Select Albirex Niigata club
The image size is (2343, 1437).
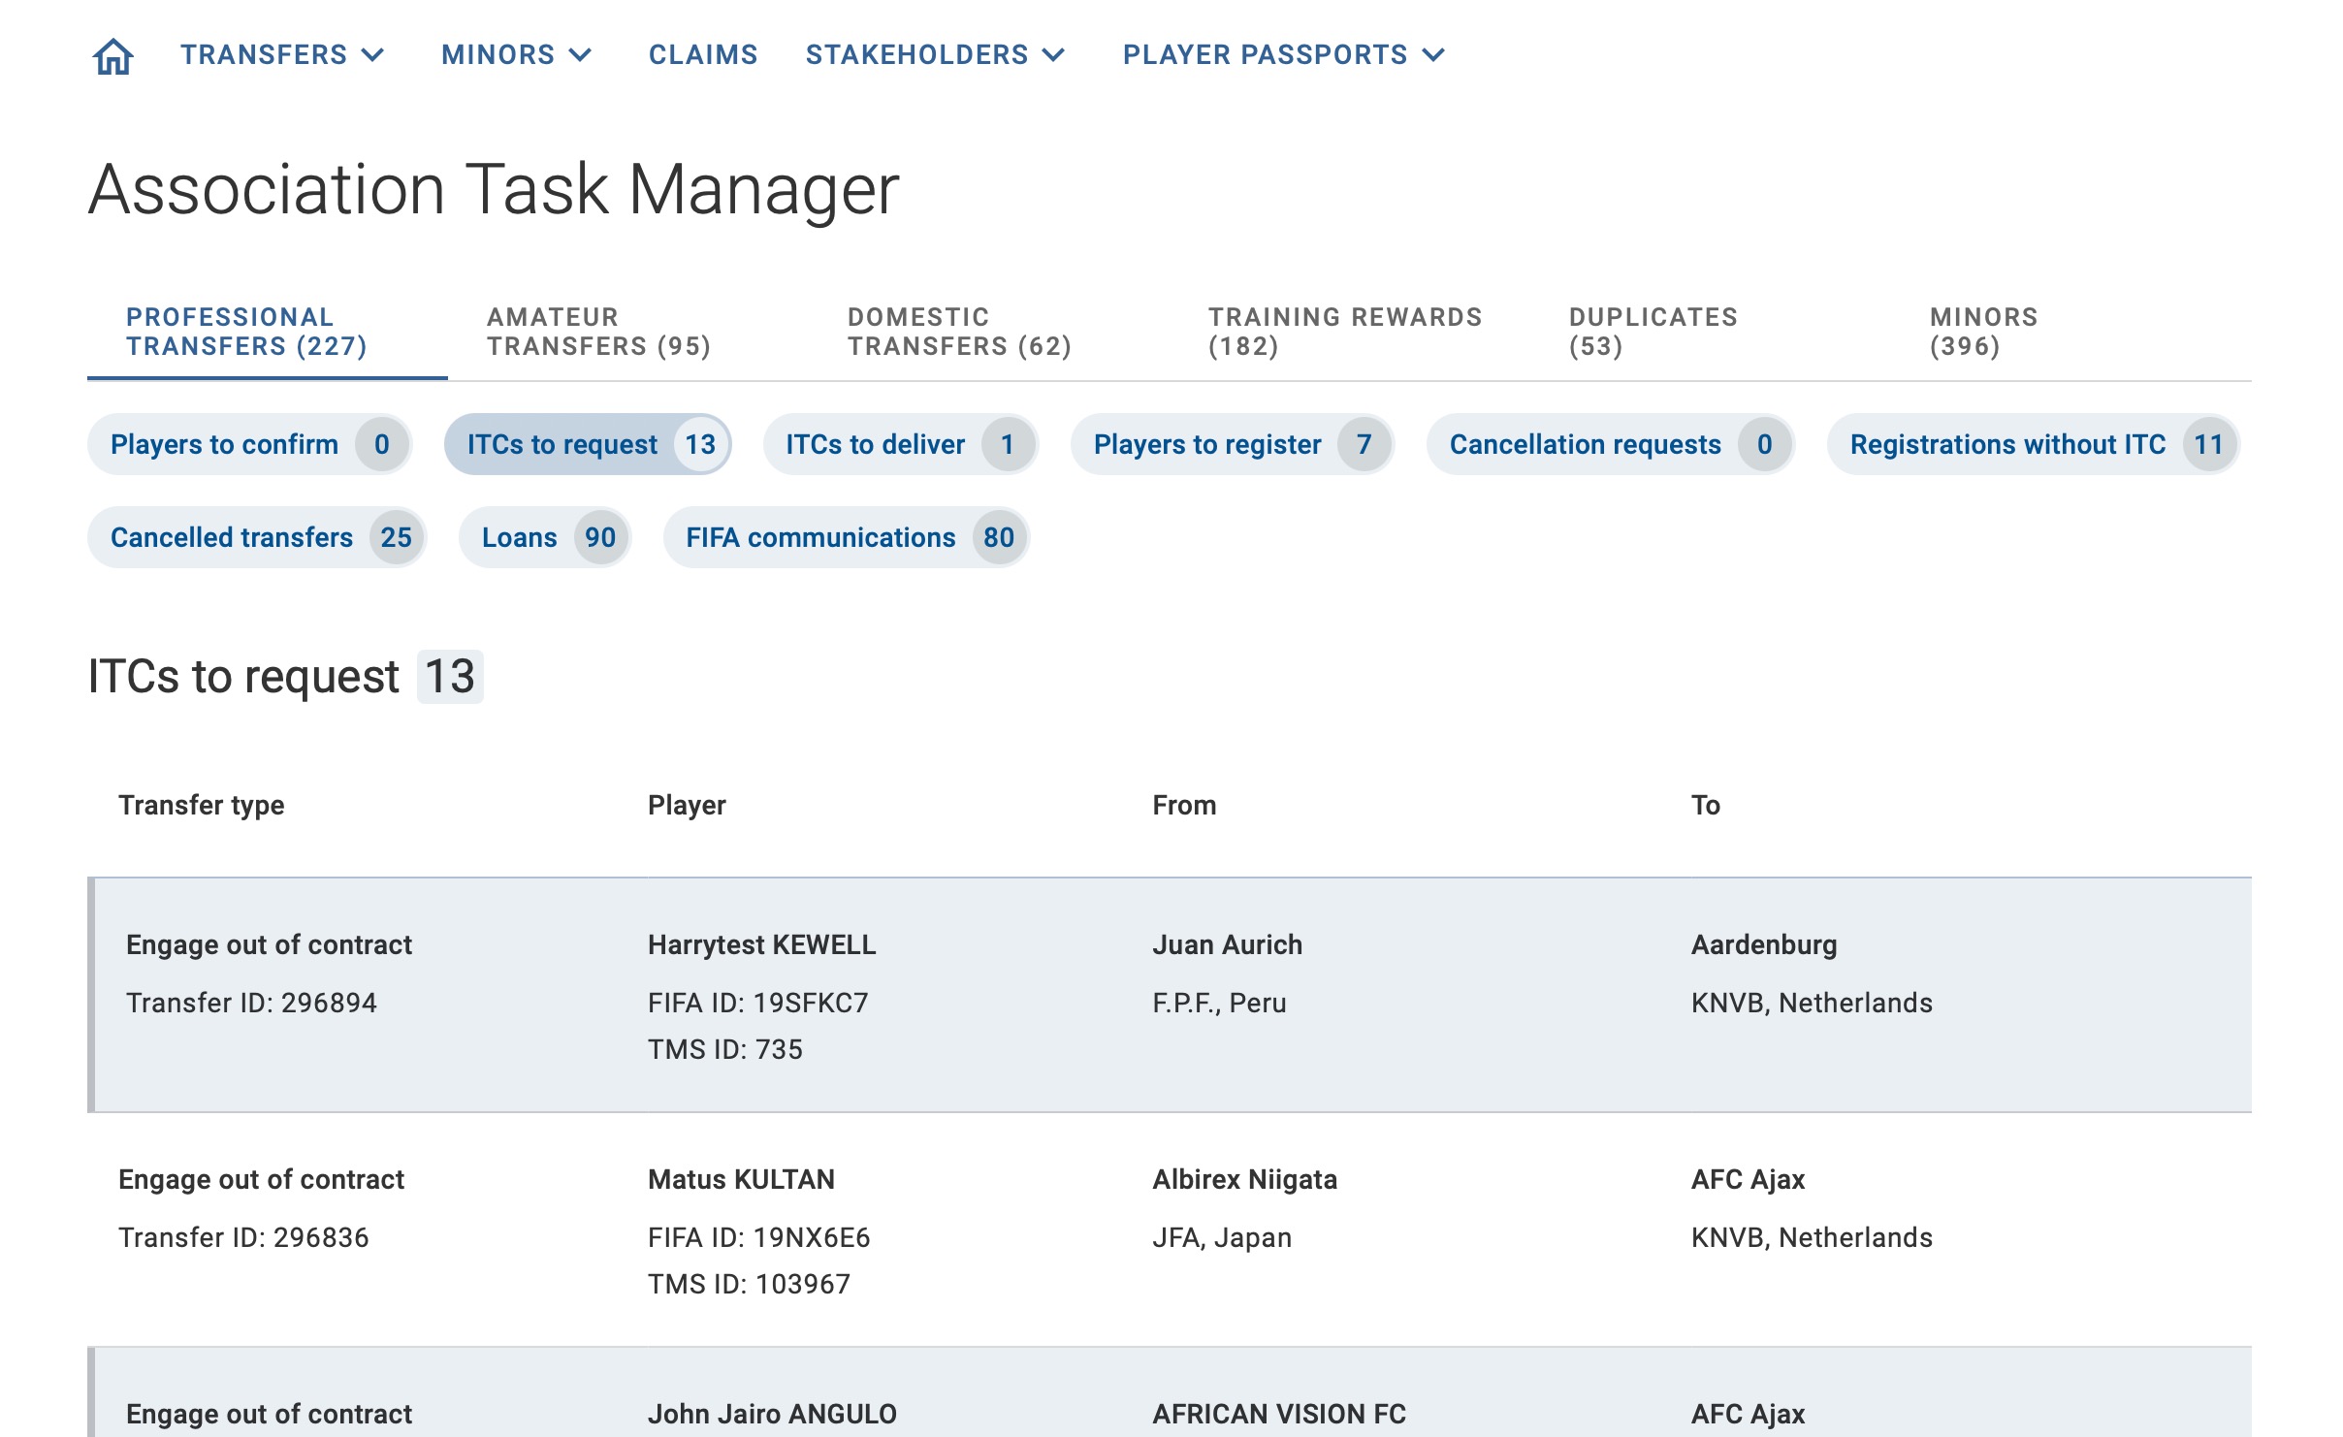(x=1245, y=1180)
